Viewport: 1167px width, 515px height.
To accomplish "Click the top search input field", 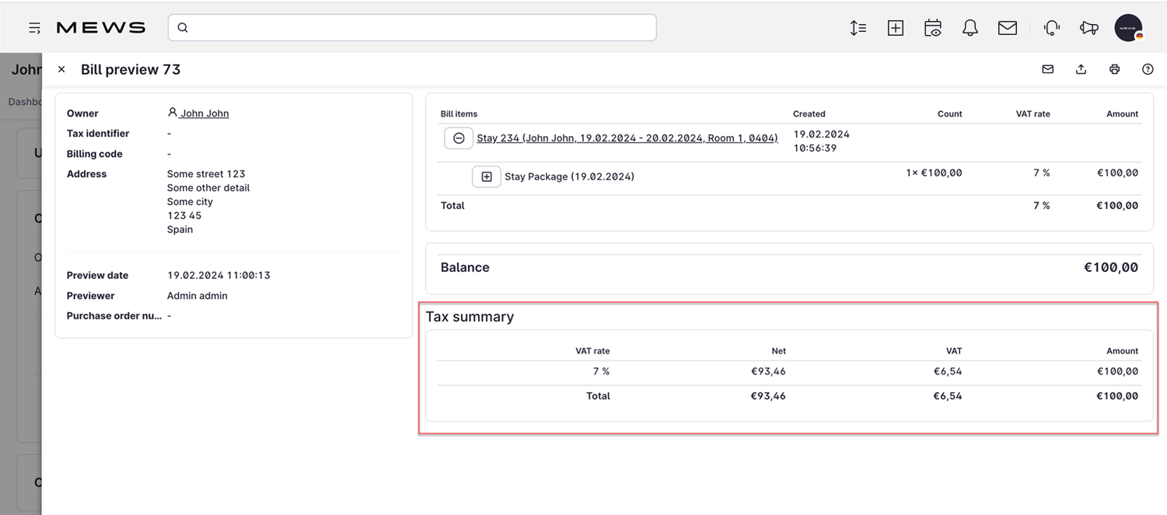I will click(x=412, y=27).
